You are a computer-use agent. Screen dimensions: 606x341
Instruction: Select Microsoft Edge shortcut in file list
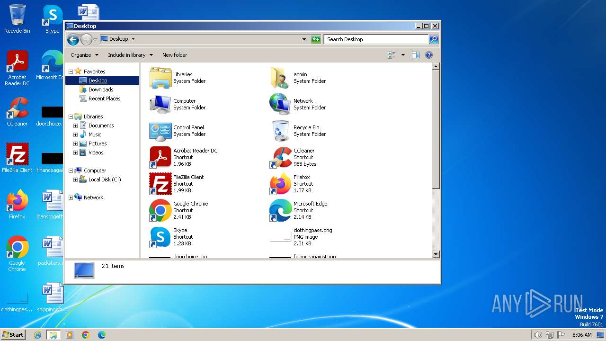coord(280,210)
